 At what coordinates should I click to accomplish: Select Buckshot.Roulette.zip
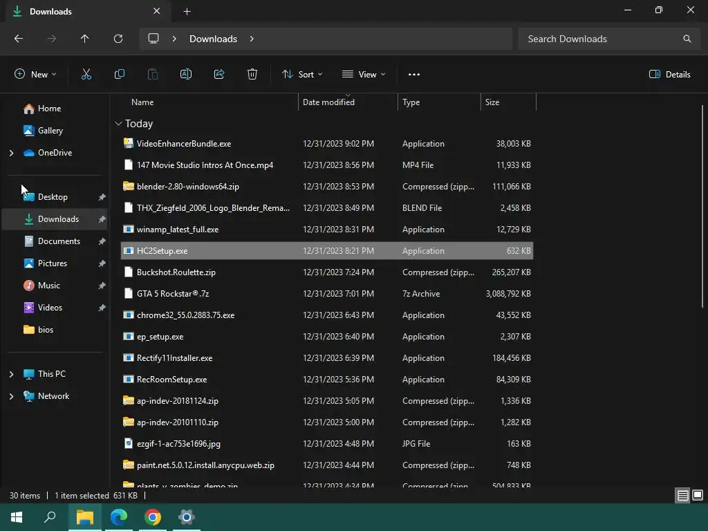[x=327, y=272]
